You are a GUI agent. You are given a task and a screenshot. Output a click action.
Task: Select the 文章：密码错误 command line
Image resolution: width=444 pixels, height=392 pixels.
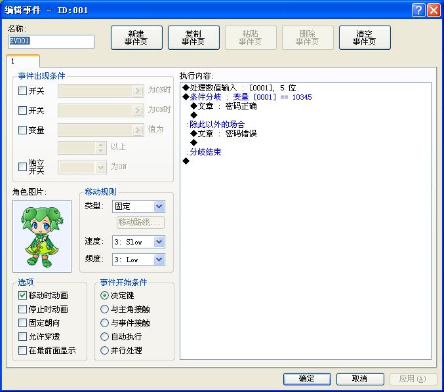coord(224,134)
